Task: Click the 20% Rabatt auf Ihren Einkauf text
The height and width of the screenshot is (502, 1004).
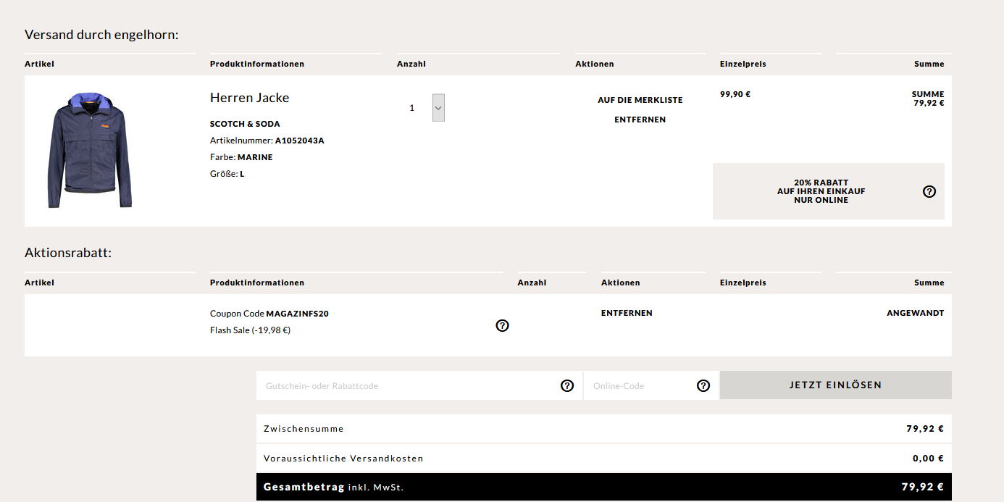Action: (x=821, y=191)
